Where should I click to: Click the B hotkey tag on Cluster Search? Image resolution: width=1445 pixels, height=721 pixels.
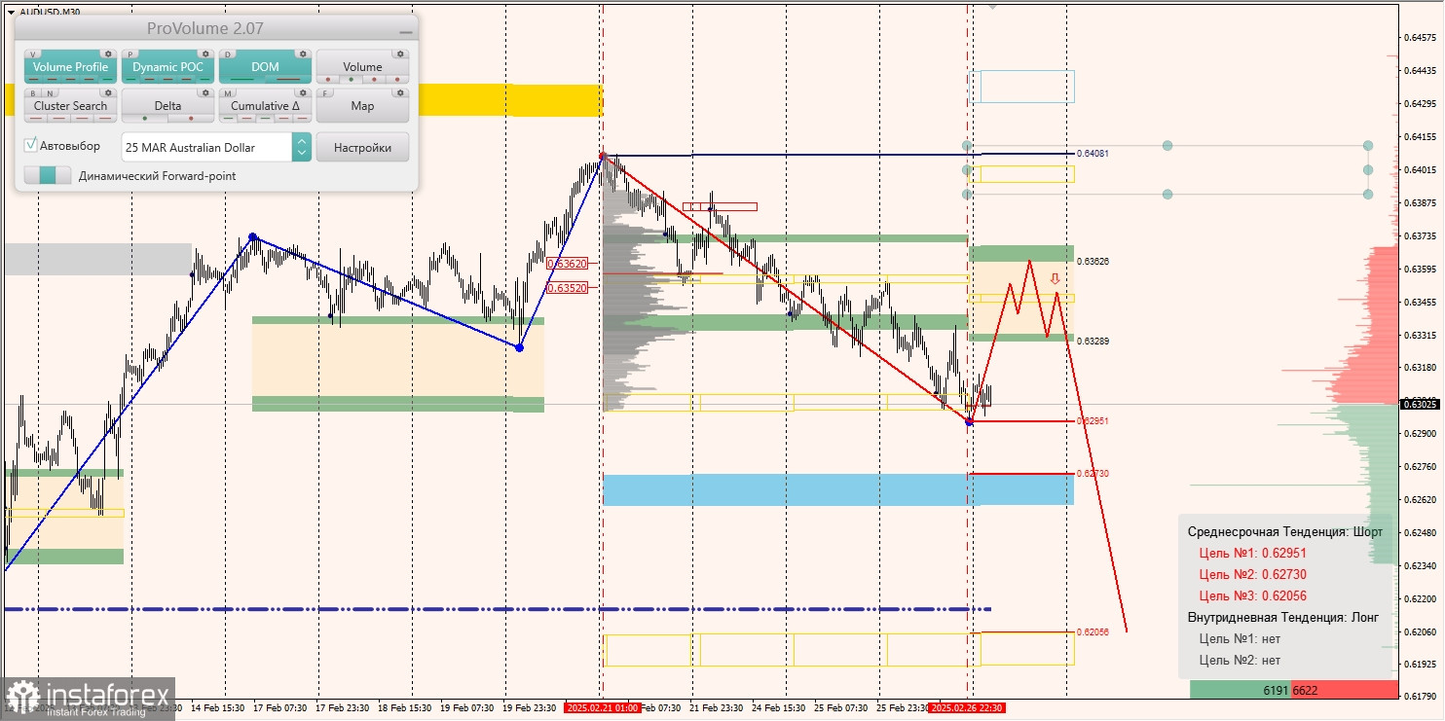click(34, 93)
